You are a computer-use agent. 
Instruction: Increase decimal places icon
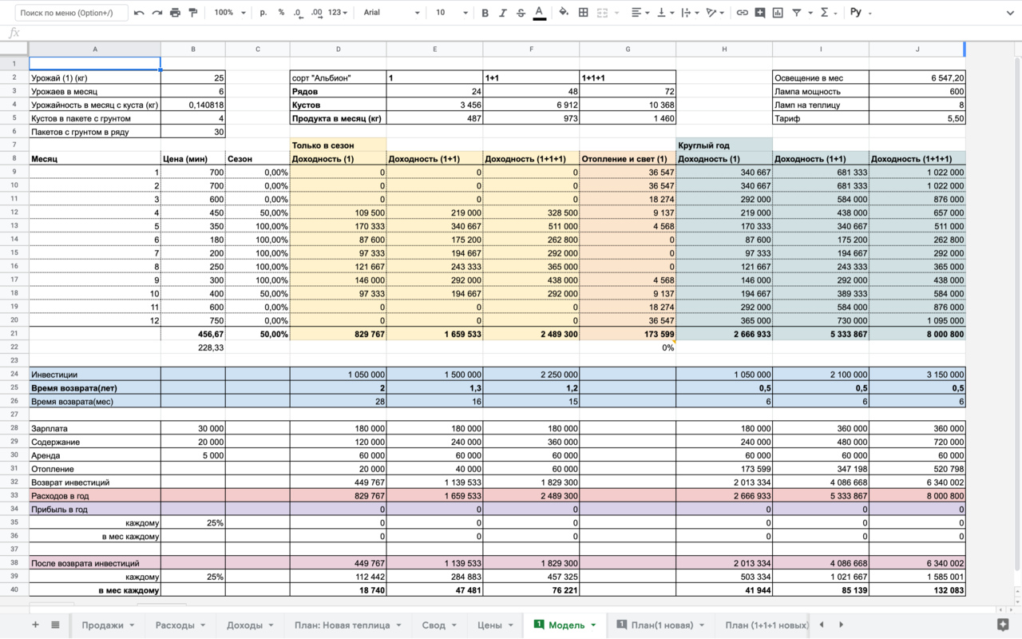pyautogui.click(x=316, y=13)
